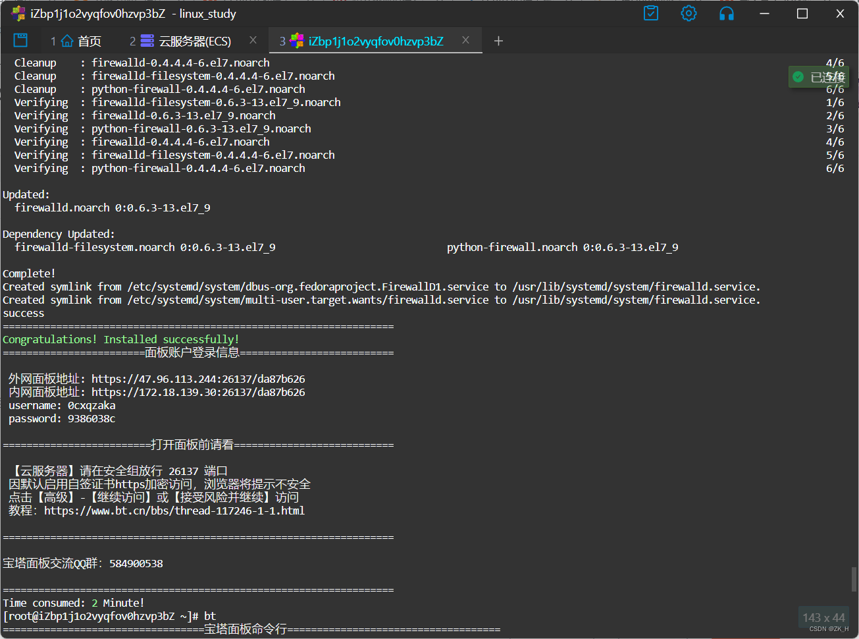Click the password value 9386038c
859x639 pixels.
[91, 418]
